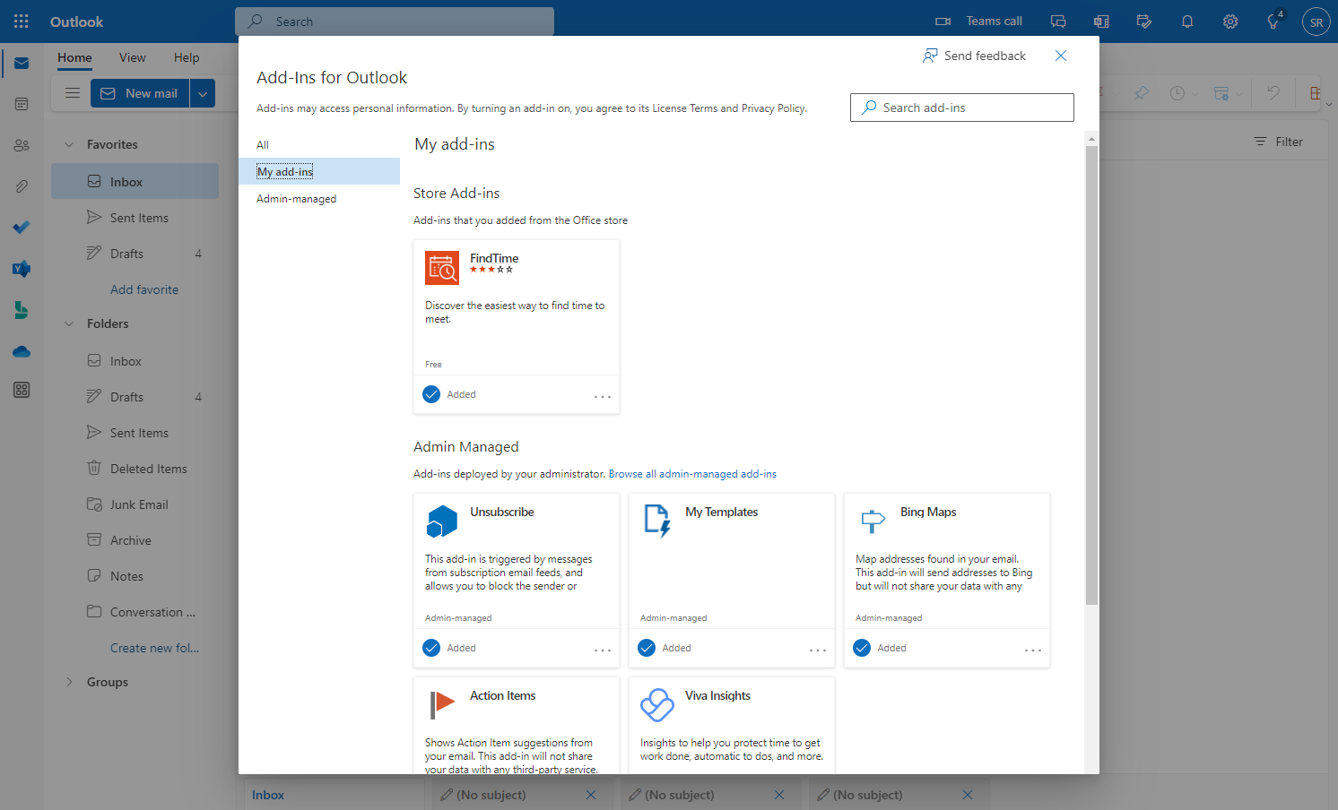Open the app launcher waffle icon
The width and height of the screenshot is (1338, 810).
tap(22, 22)
